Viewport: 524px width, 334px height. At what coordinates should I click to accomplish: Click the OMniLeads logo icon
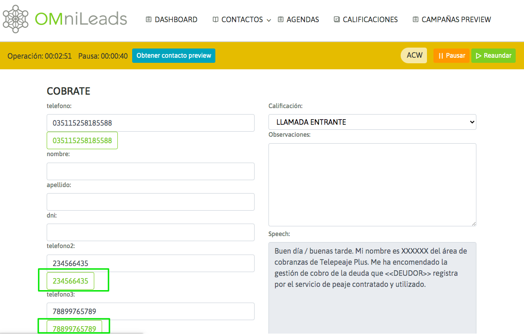point(16,19)
